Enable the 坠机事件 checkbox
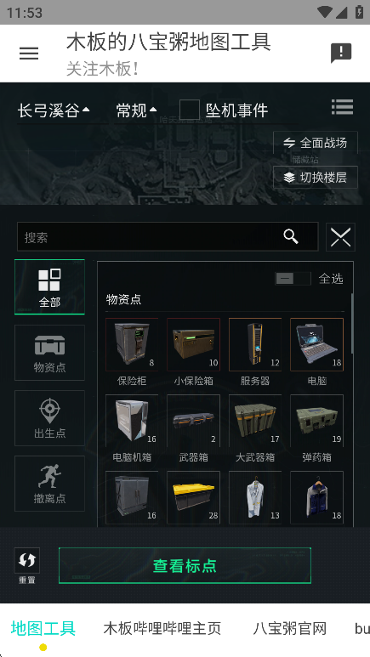 point(189,110)
